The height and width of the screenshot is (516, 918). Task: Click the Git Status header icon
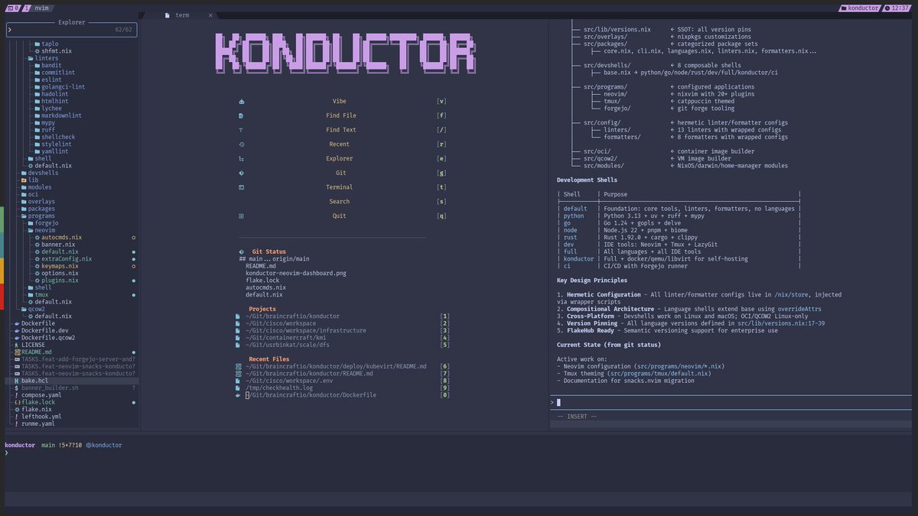click(x=242, y=252)
